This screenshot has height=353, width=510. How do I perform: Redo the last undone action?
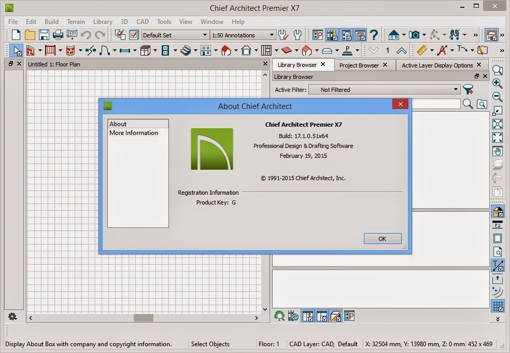click(x=100, y=35)
